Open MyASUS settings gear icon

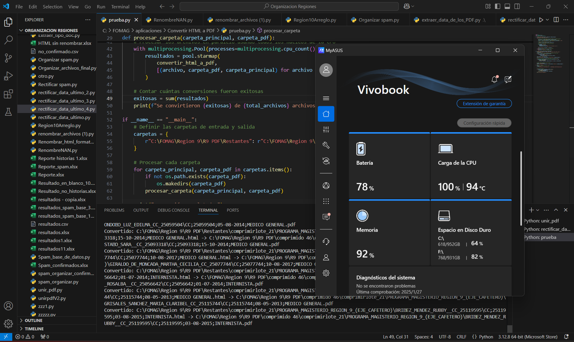[x=326, y=273]
